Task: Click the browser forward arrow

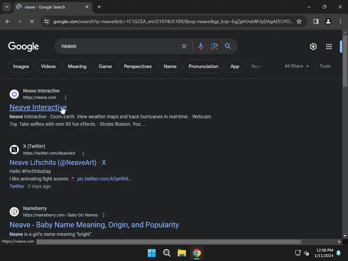Action: pyautogui.click(x=20, y=21)
